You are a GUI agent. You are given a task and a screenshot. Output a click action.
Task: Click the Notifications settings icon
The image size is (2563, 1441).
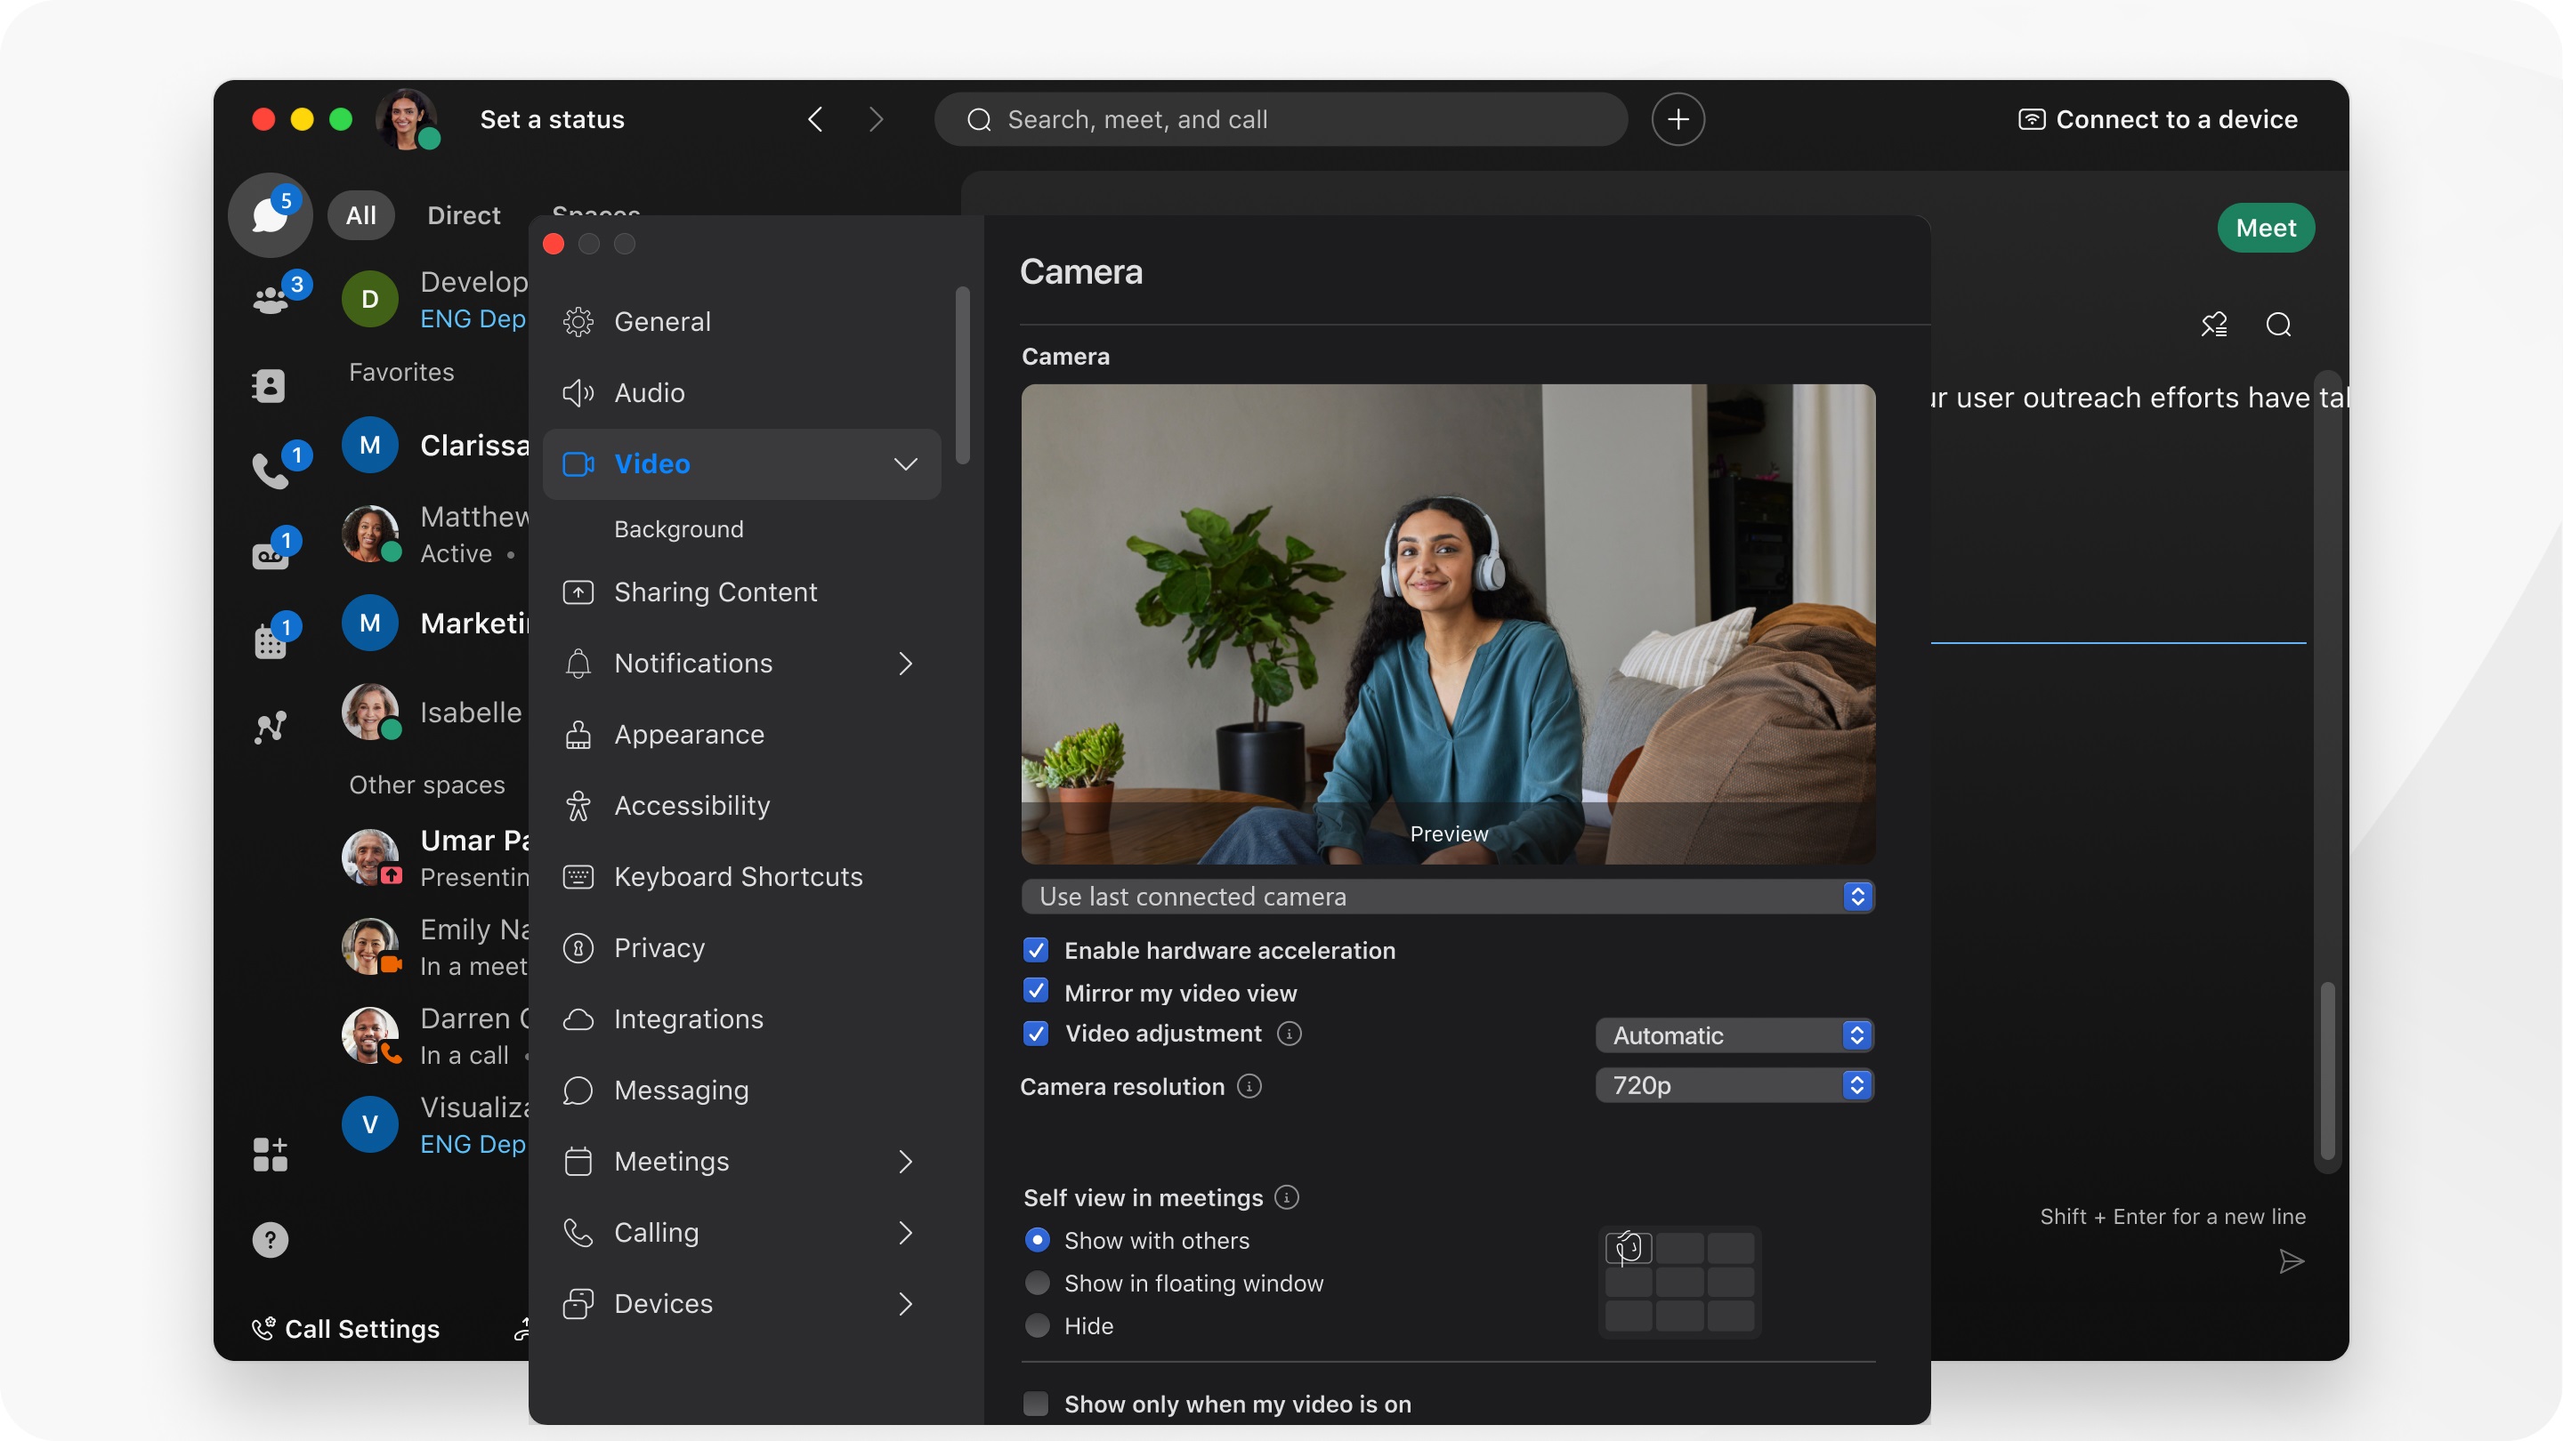[578, 665]
